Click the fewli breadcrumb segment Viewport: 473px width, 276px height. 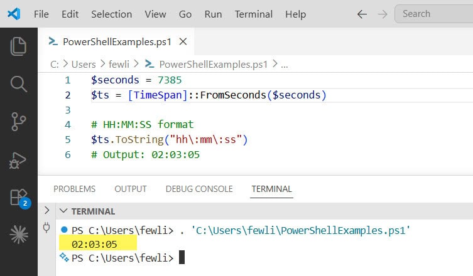coord(119,64)
